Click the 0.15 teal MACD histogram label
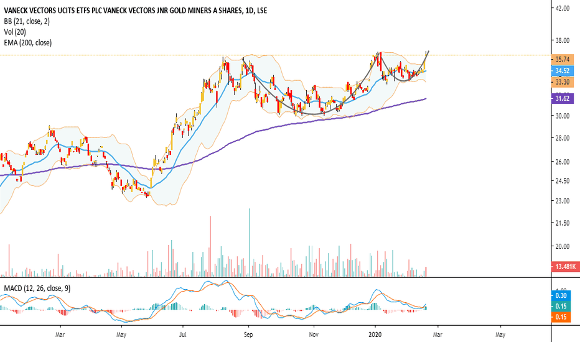 tap(561, 306)
